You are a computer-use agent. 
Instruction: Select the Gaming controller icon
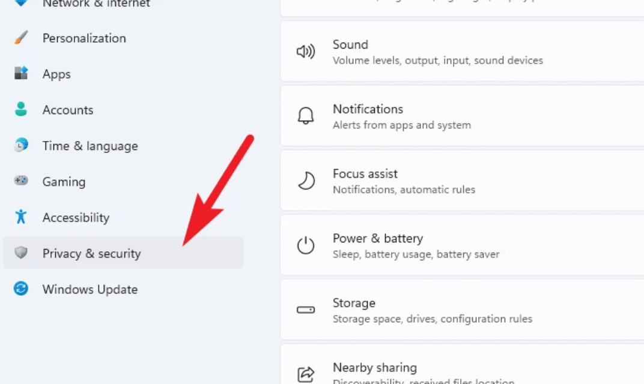21,181
